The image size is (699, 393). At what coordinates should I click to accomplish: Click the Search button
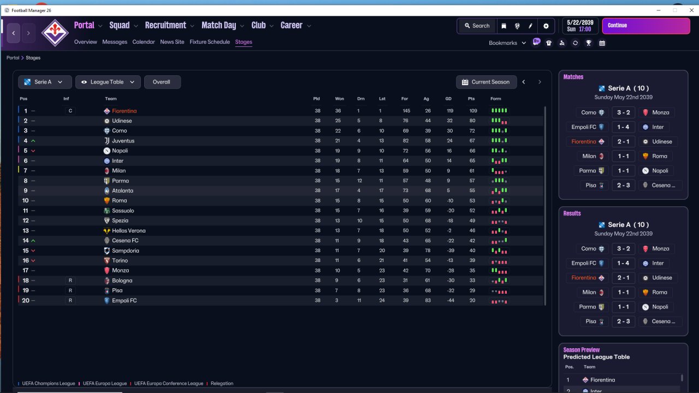477,26
